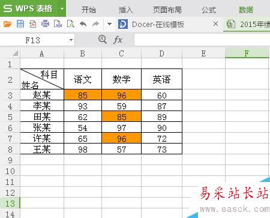270x218 pixels.
Task: Click the cell 93 in 李某 row
Action: (x=83, y=106)
